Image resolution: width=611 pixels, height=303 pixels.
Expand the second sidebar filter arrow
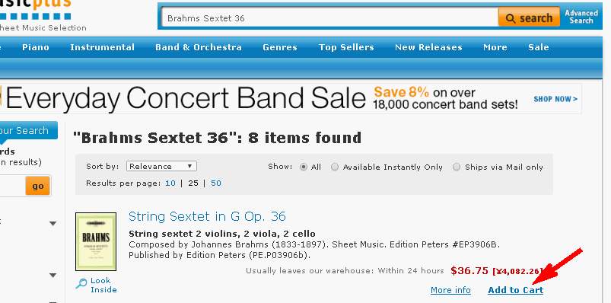[x=53, y=276]
